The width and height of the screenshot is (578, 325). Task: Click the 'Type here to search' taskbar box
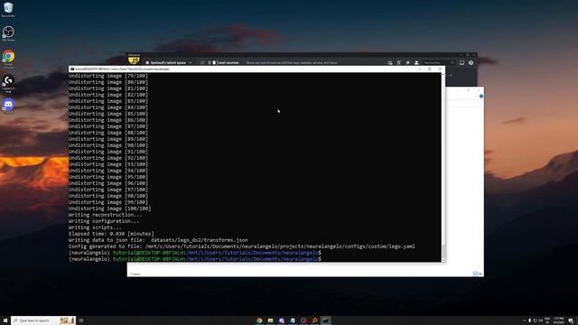click(43, 320)
